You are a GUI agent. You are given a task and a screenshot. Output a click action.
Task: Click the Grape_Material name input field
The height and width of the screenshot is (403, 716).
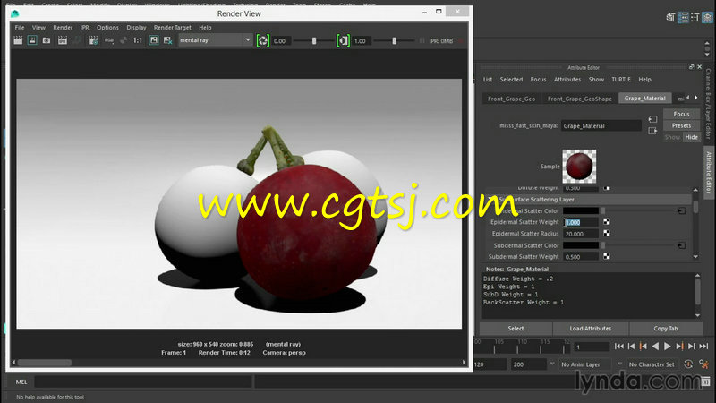tap(601, 125)
